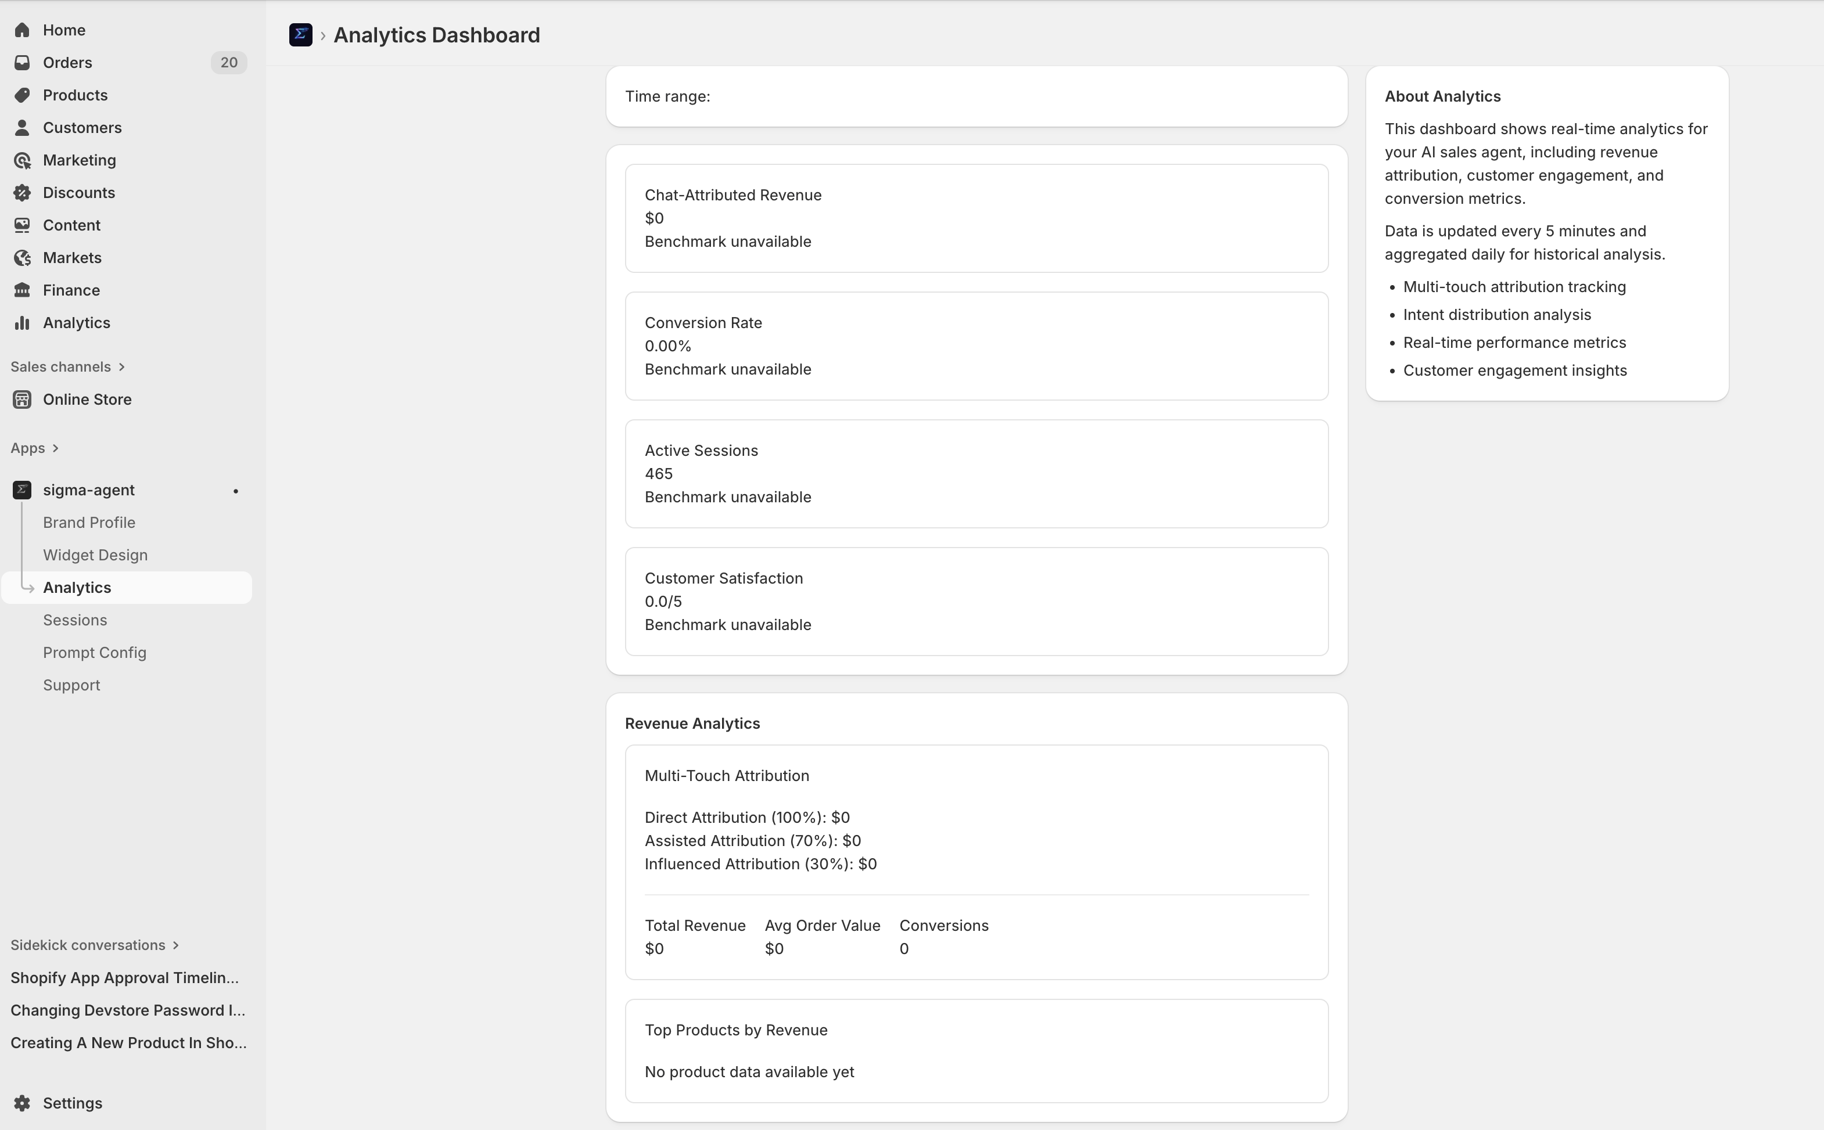Viewport: 1824px width, 1130px height.
Task: Open the Prompt Config page
Action: (x=95, y=652)
